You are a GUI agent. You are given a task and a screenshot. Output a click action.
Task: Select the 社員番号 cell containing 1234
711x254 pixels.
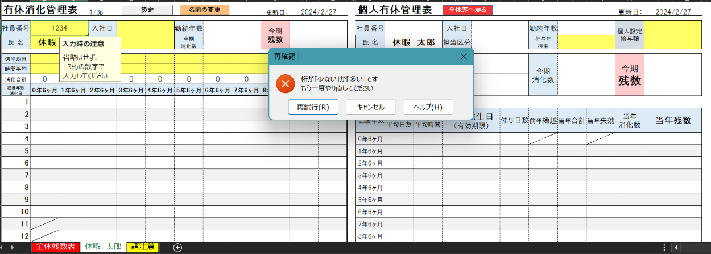pyautogui.click(x=59, y=28)
